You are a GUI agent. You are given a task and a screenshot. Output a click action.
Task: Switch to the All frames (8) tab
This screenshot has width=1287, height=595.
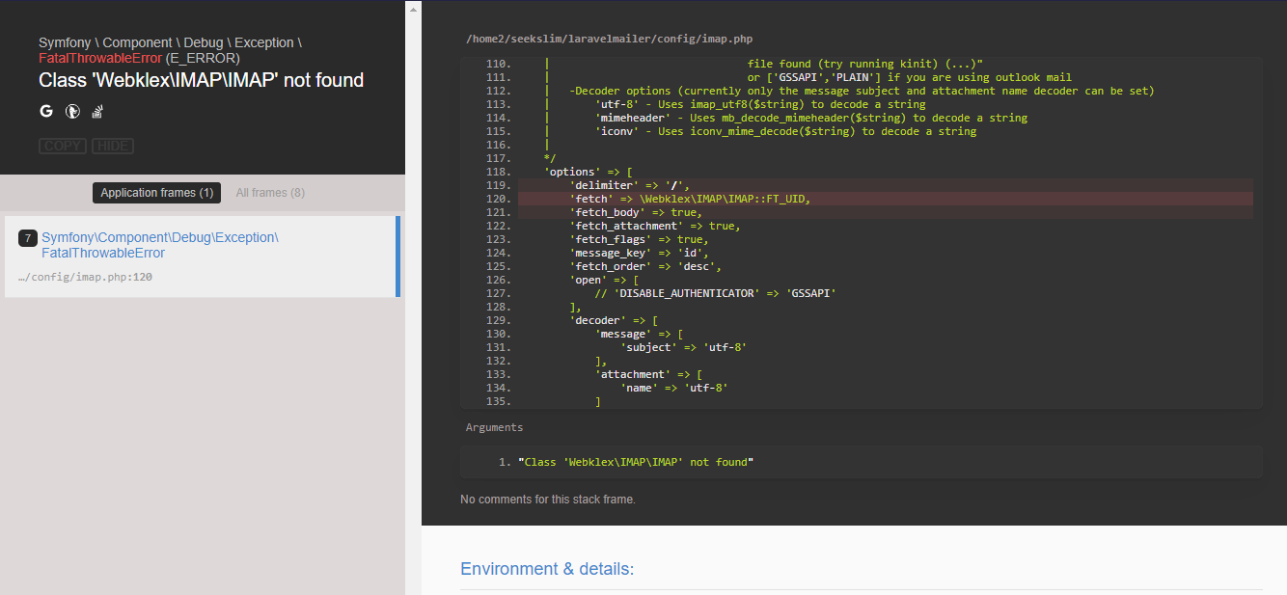point(269,192)
